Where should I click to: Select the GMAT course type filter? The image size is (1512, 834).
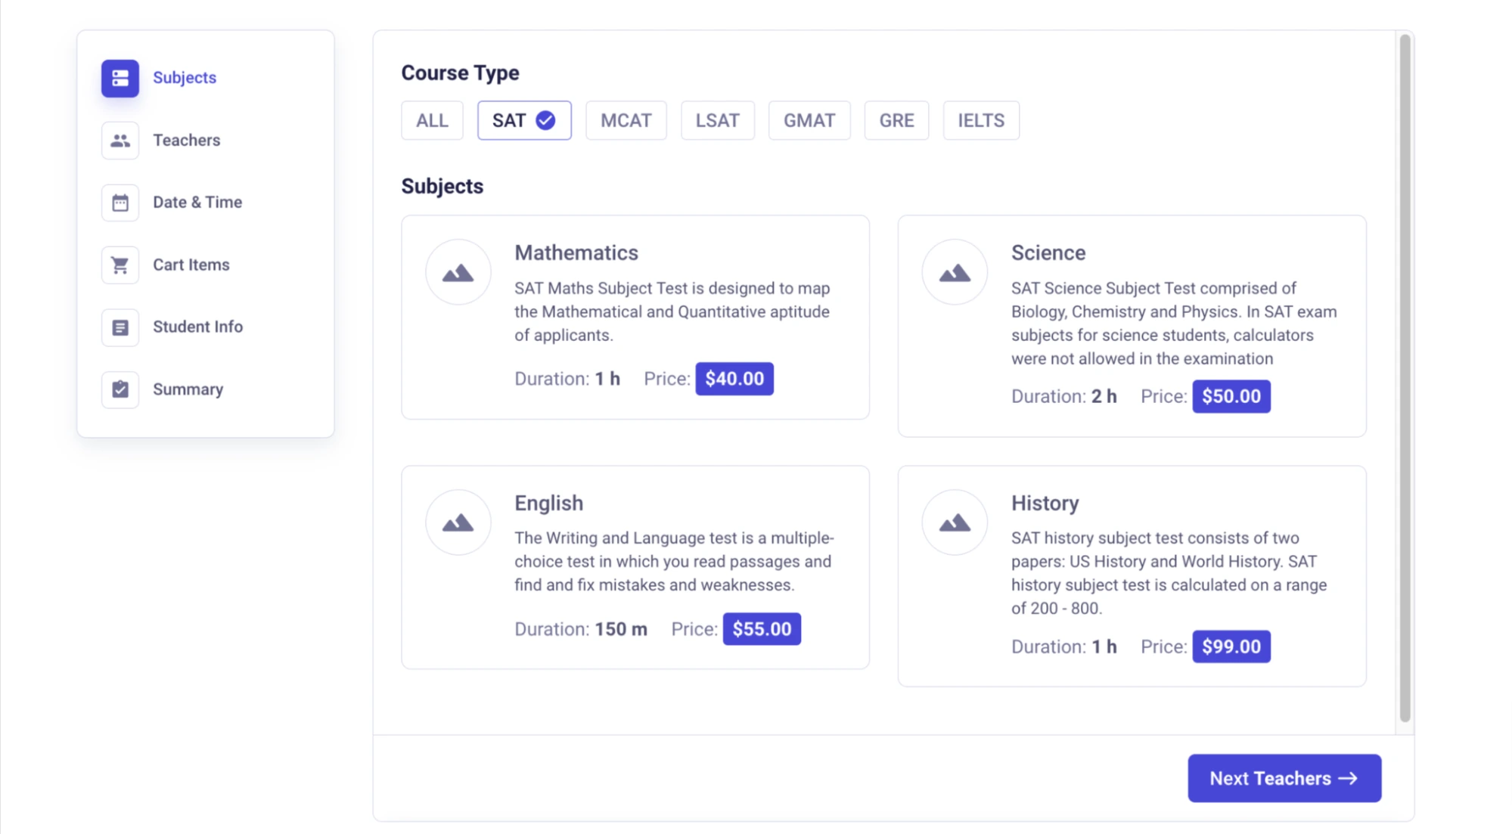809,120
